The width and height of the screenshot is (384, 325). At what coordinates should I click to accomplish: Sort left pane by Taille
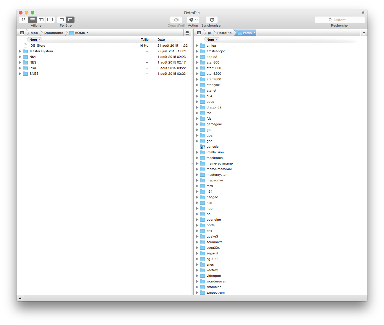pos(145,40)
